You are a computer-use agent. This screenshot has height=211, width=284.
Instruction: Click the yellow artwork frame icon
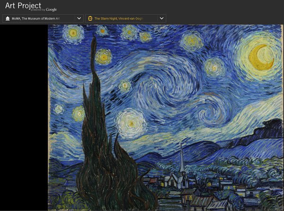tap(90, 18)
